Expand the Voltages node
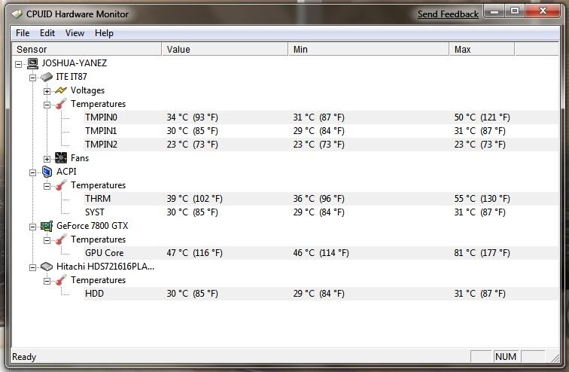 point(47,91)
